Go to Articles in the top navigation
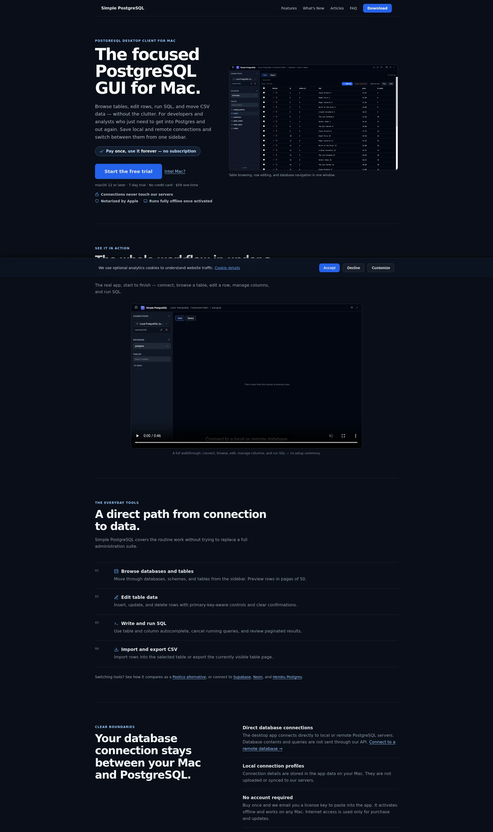The image size is (493, 832). coord(337,8)
